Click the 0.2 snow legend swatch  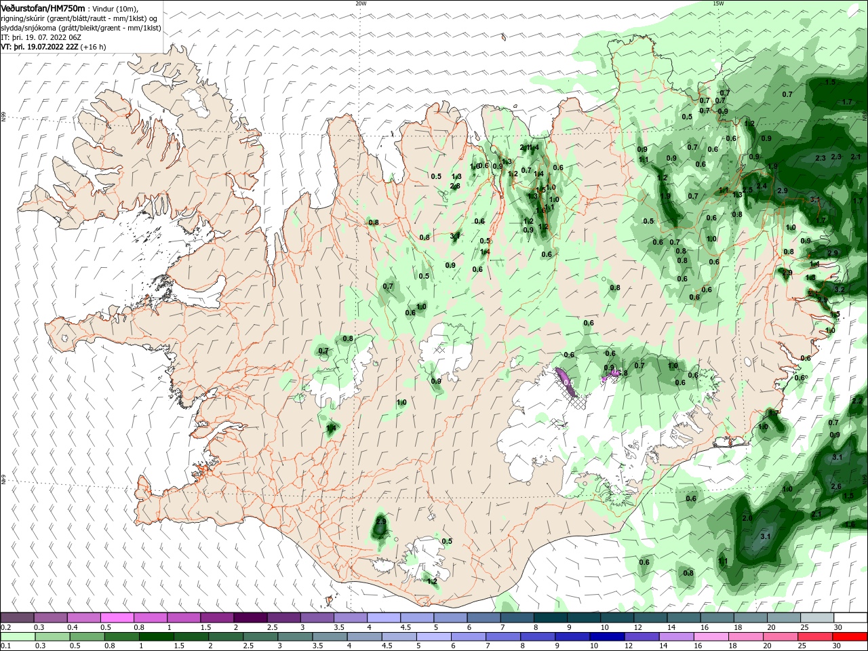(x=17, y=617)
